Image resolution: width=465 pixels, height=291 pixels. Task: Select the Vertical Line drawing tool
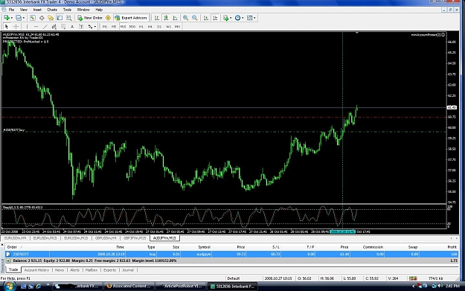coord(27,27)
